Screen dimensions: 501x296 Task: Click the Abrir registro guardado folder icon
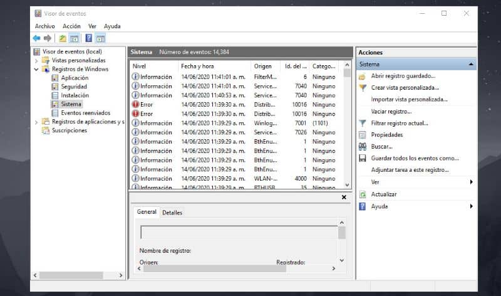pos(363,77)
